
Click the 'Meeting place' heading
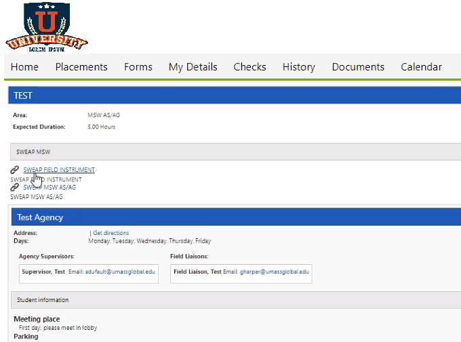37,319
